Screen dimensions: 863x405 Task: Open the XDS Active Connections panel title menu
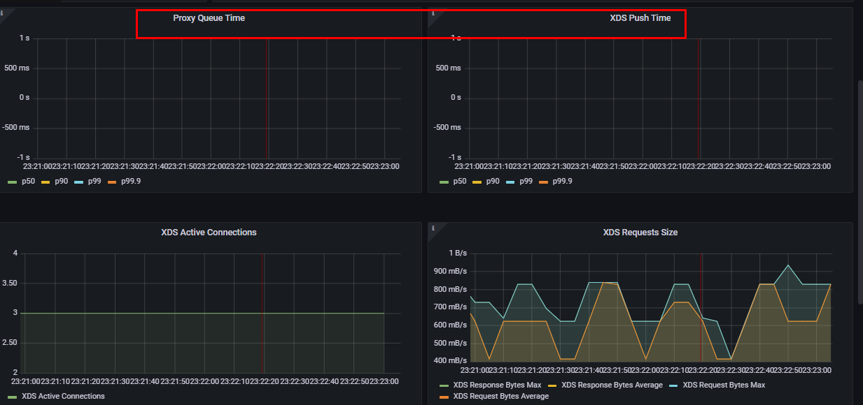(x=209, y=233)
